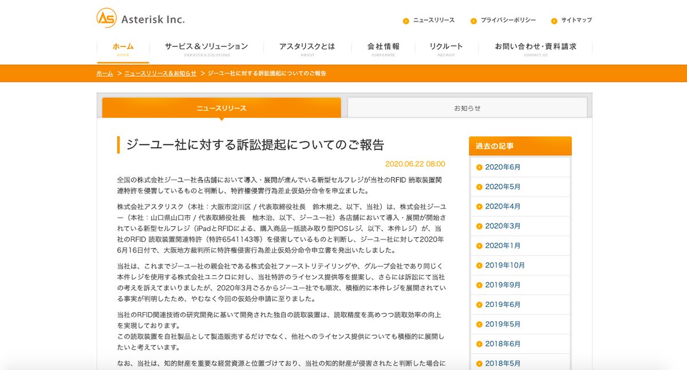Click arrow icon next to 2018年5月

[x=479, y=363]
